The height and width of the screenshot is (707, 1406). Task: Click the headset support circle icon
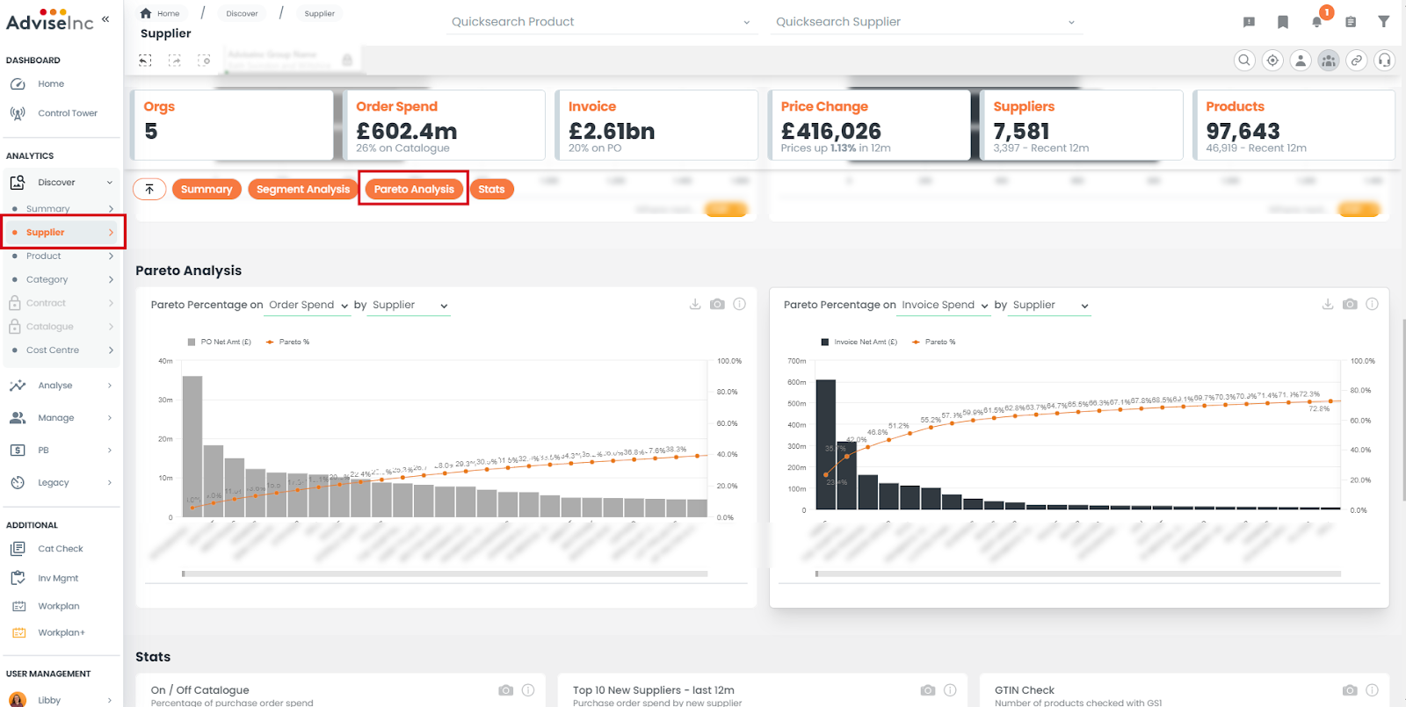(x=1385, y=61)
